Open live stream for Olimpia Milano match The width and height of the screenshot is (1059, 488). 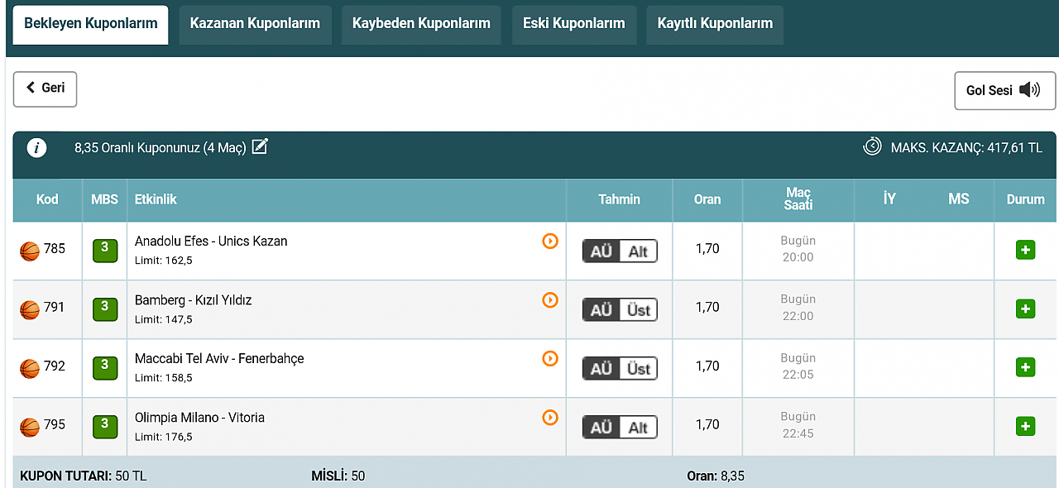(x=550, y=418)
